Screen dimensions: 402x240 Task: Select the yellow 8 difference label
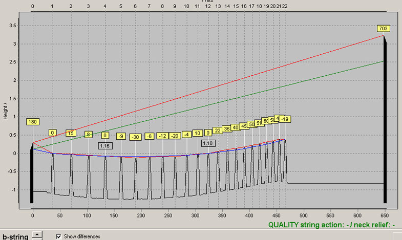pyautogui.click(x=89, y=134)
